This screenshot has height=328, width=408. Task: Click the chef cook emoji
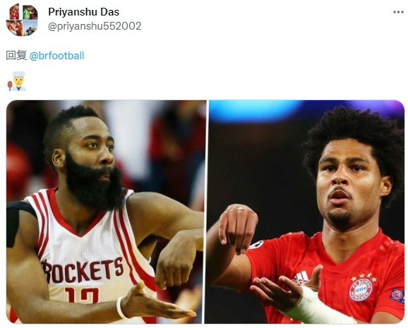pos(17,81)
